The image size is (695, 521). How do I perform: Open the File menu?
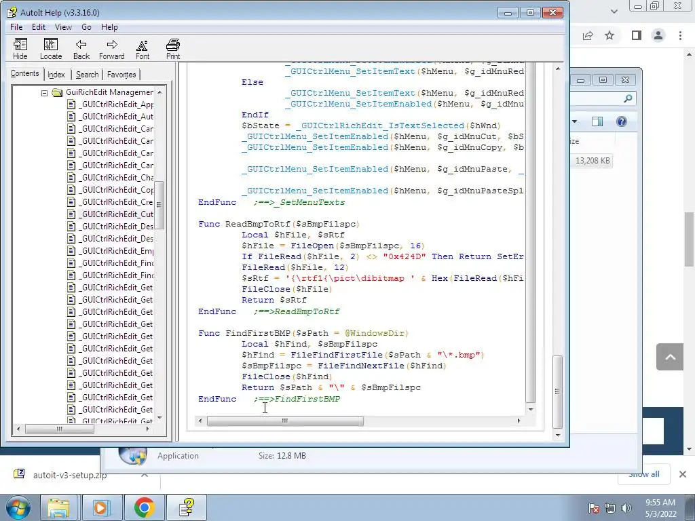16,27
